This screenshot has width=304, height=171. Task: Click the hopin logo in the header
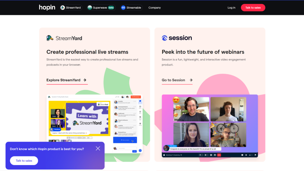click(47, 7)
